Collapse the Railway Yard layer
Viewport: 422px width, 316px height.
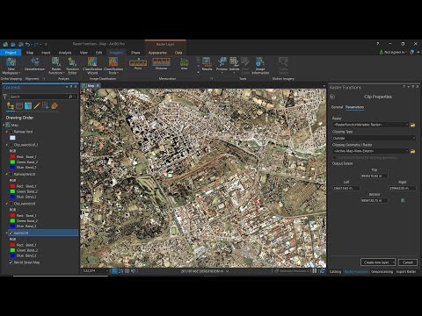pos(7,132)
